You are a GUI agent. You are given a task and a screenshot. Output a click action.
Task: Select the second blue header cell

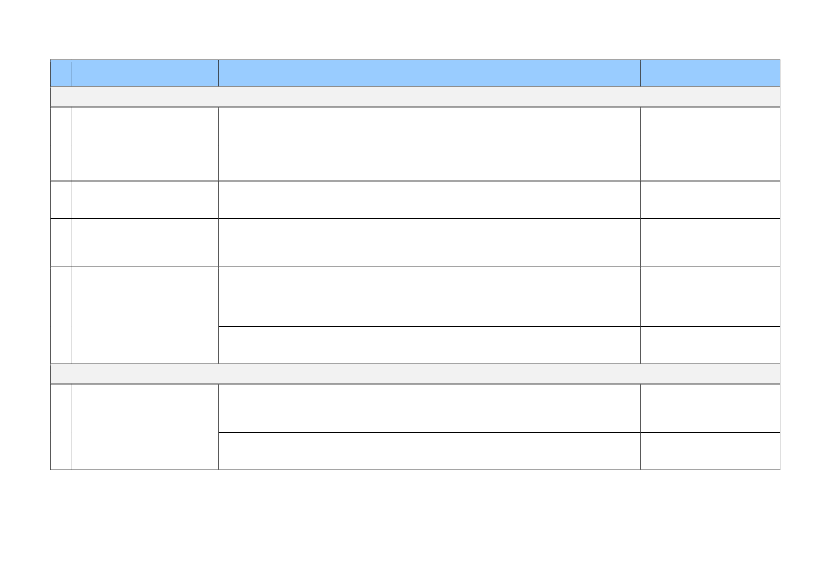144,74
